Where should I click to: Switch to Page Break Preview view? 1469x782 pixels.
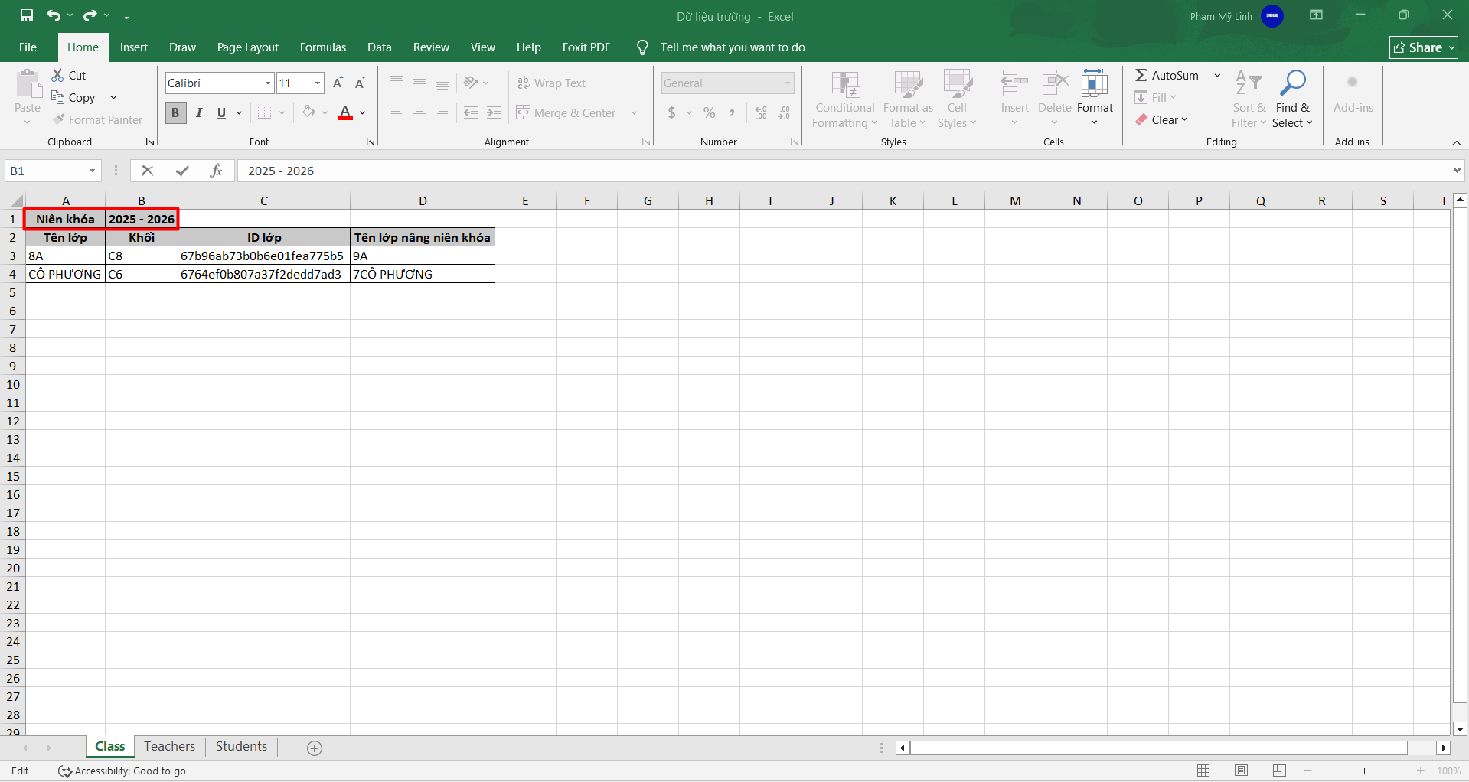click(x=1278, y=771)
